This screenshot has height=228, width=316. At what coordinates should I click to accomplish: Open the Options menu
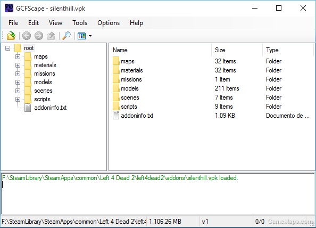109,23
